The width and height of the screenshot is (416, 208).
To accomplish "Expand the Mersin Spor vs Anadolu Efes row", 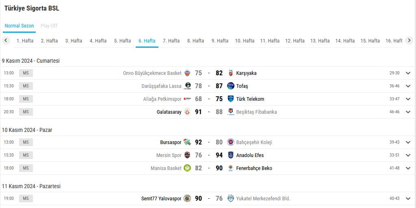I will pyautogui.click(x=408, y=155).
